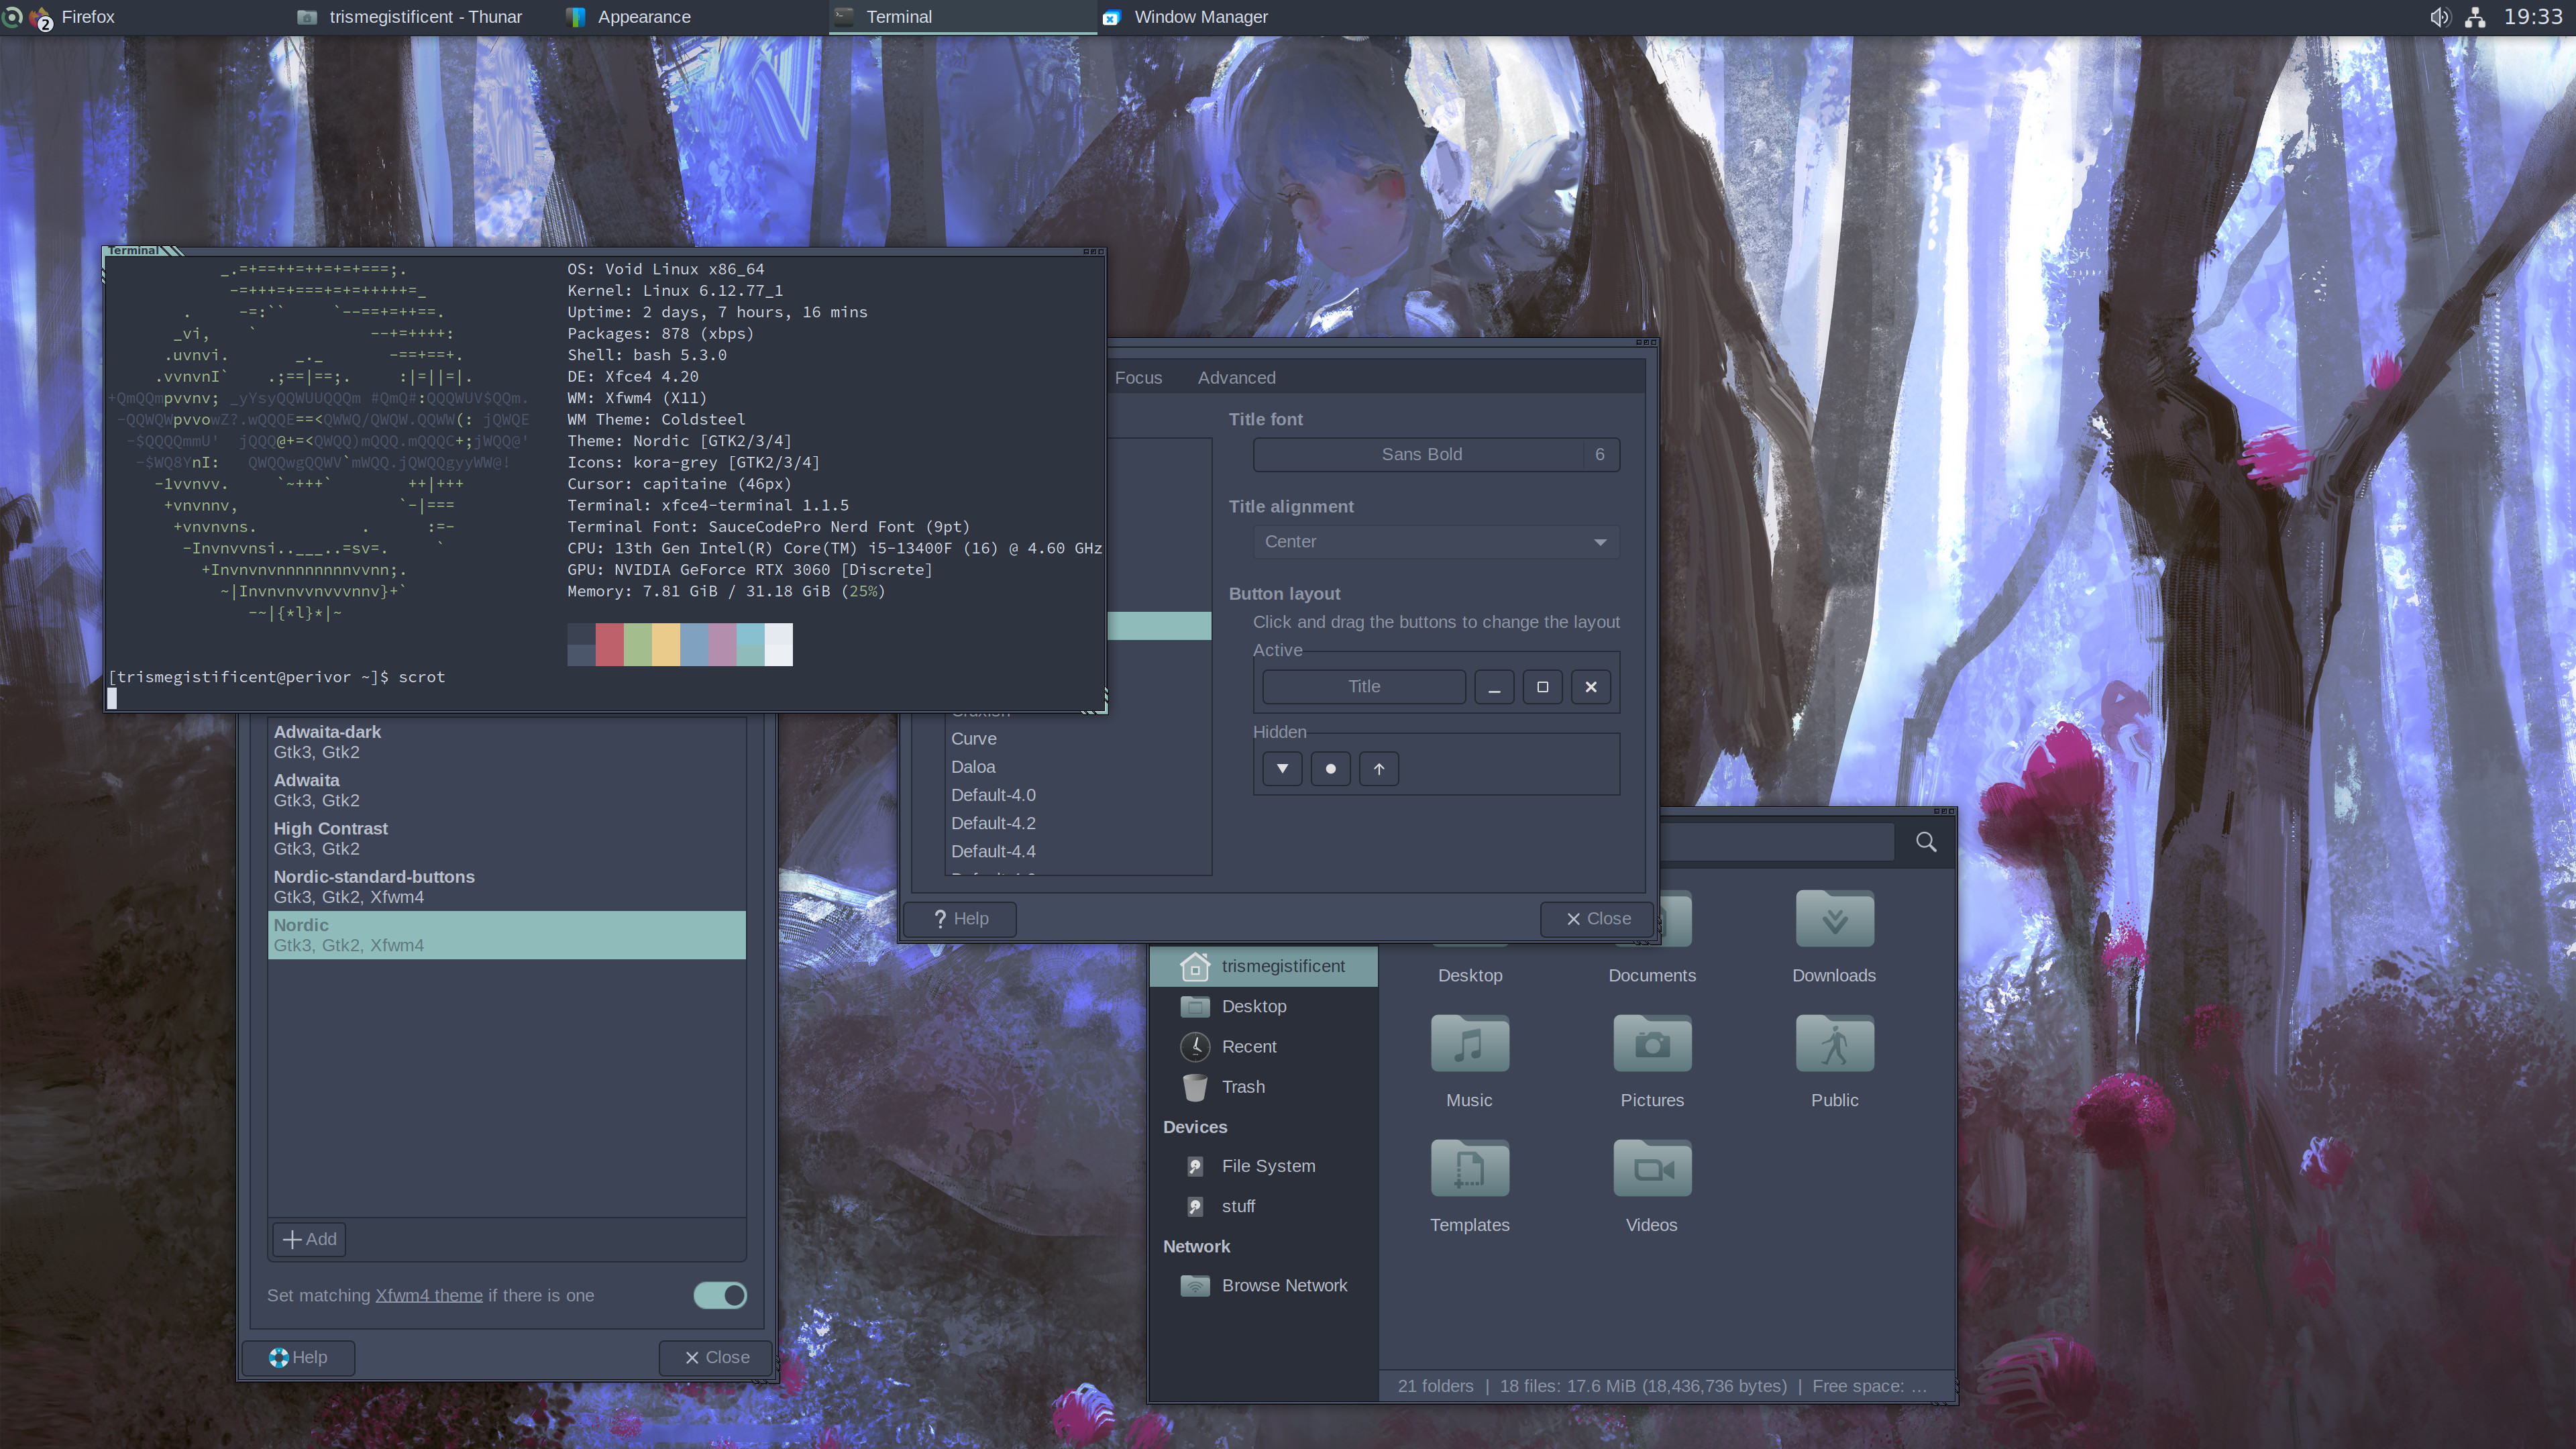Open the Videos folder icon

click(x=1652, y=1169)
